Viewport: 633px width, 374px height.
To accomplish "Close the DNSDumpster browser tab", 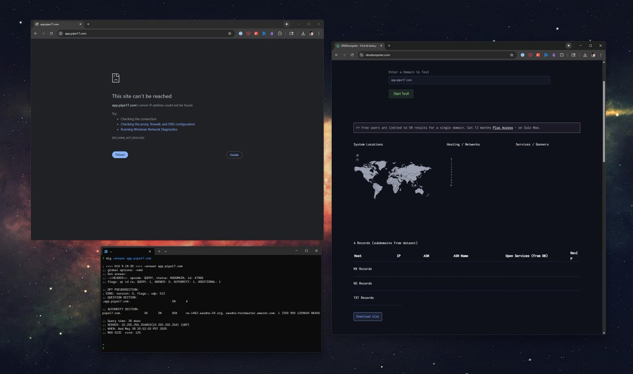I will point(382,46).
